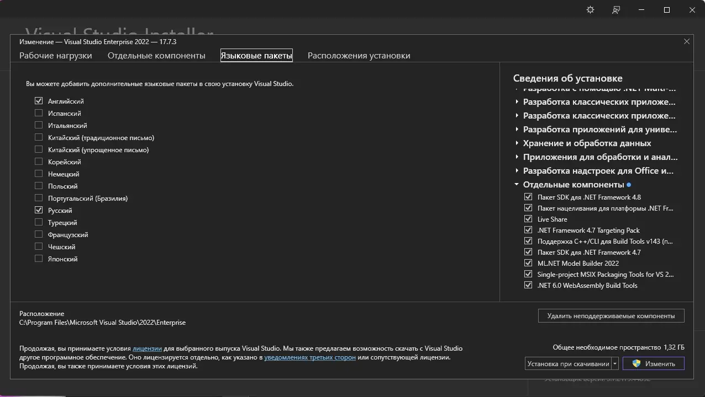Click the Изменить button with shield icon
The height and width of the screenshot is (397, 705).
coord(653,363)
